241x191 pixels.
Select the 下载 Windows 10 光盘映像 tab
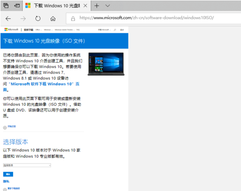(x=57, y=6)
